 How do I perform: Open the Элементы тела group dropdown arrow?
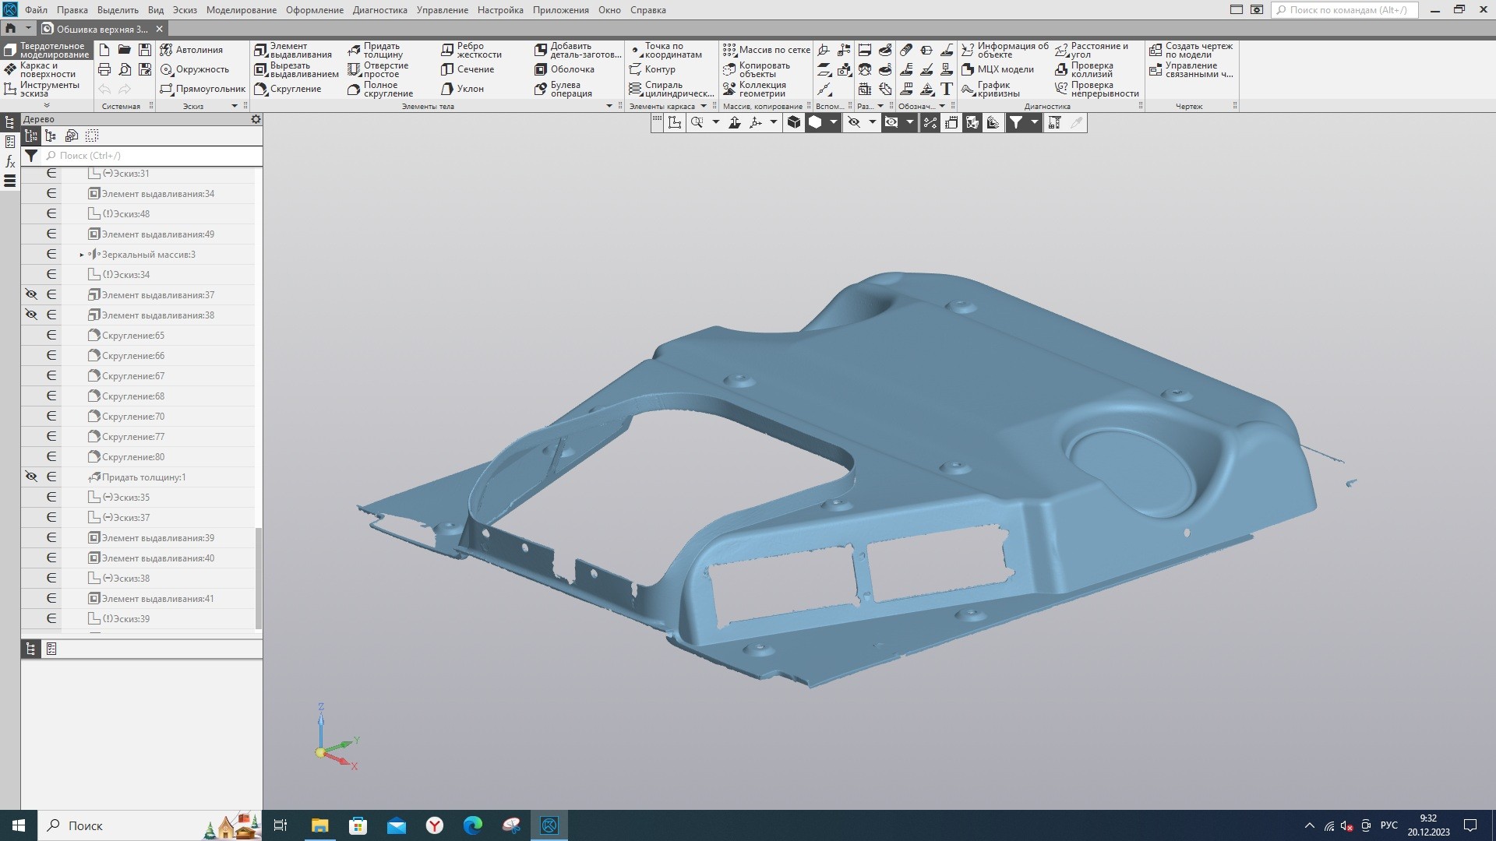click(609, 106)
